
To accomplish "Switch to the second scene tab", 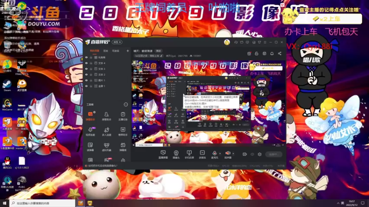I will (106, 51).
